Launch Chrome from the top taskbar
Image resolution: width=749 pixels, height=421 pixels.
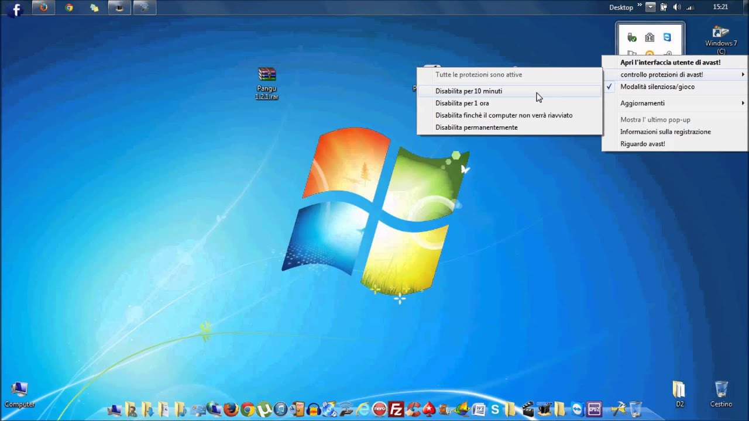tap(69, 8)
